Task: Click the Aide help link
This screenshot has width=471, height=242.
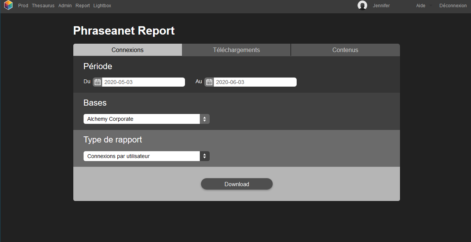Action: [x=420, y=5]
